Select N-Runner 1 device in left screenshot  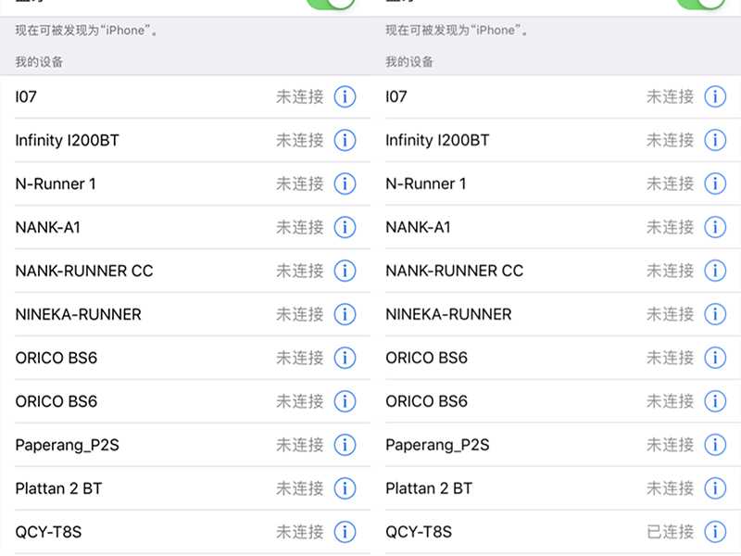tap(56, 183)
